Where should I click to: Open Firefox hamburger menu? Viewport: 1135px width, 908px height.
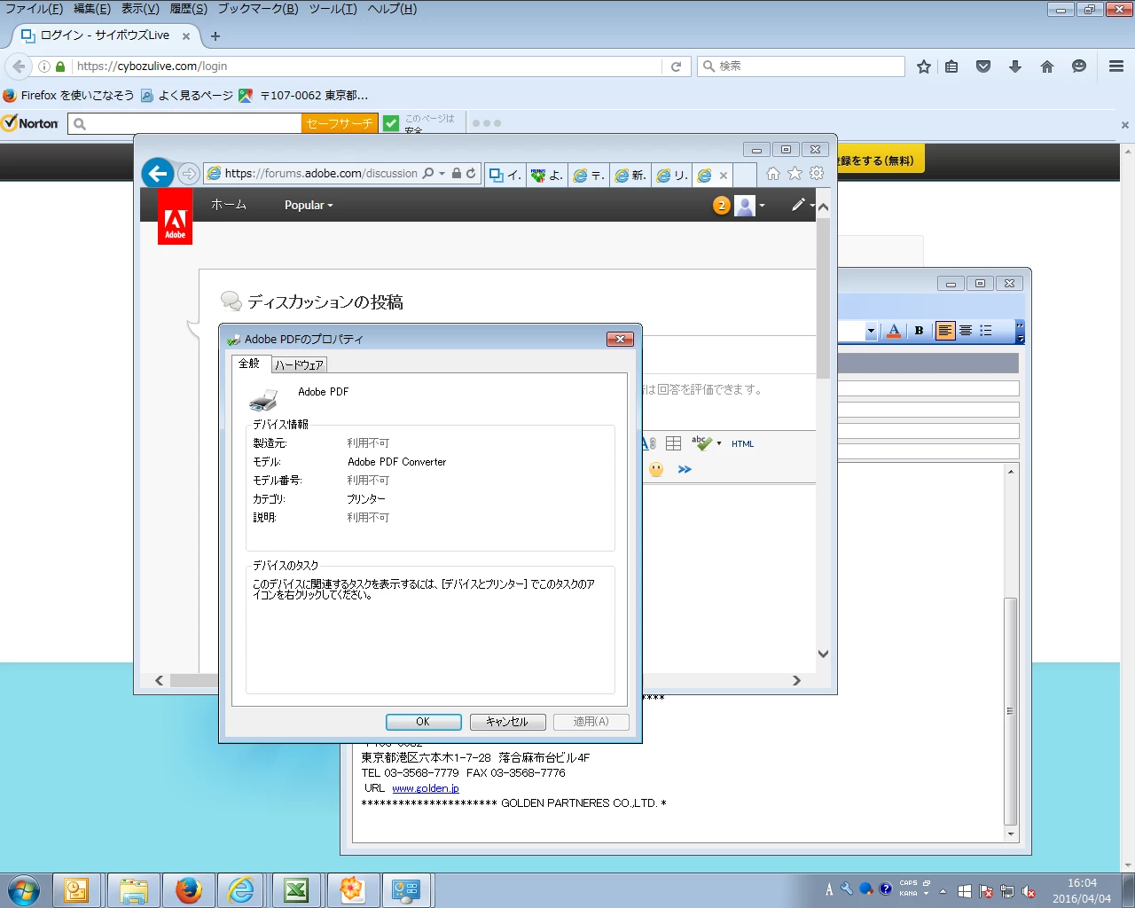[x=1116, y=67]
